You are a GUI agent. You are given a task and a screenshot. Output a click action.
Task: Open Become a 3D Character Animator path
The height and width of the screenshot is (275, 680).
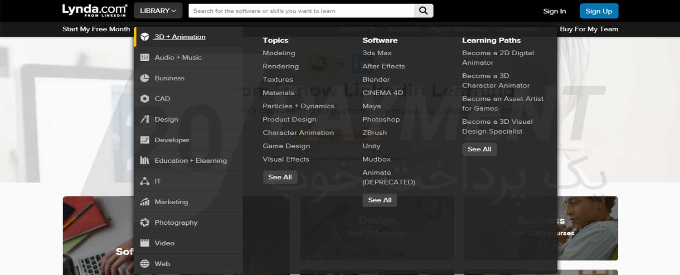(x=496, y=81)
